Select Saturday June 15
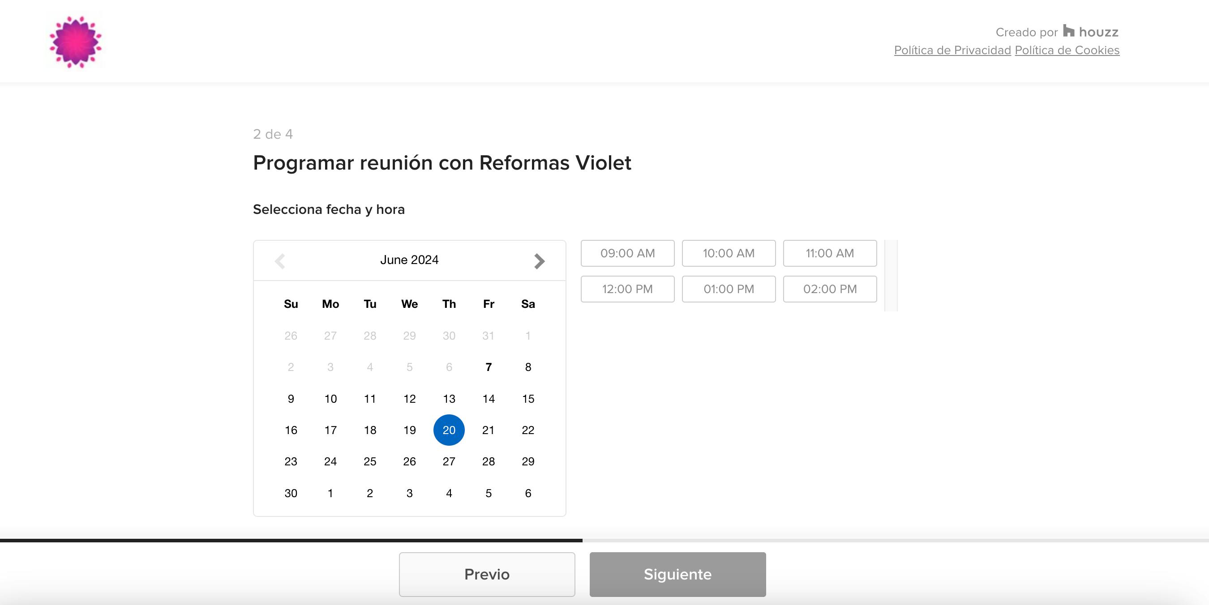Screen dimensions: 1209x605 coord(527,399)
